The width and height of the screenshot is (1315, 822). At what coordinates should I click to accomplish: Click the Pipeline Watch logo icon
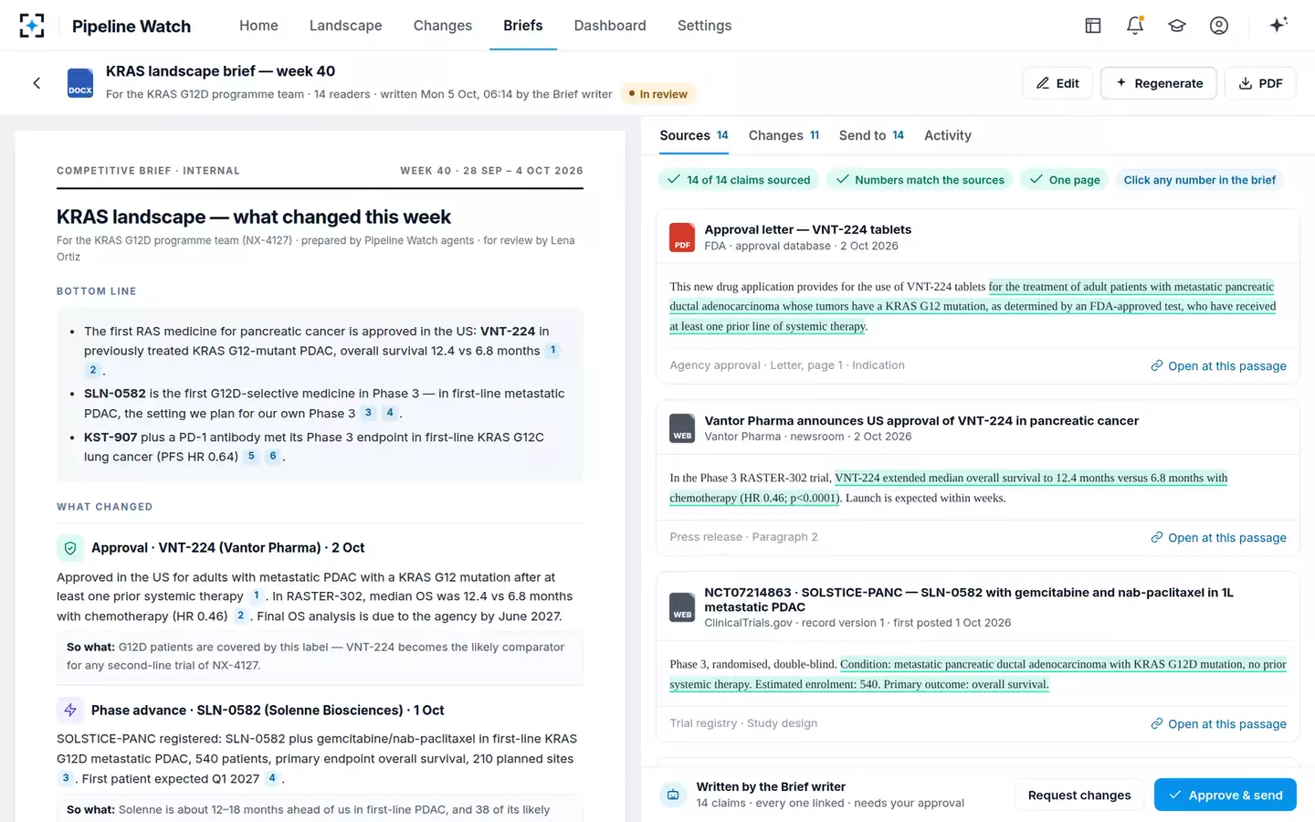32,26
